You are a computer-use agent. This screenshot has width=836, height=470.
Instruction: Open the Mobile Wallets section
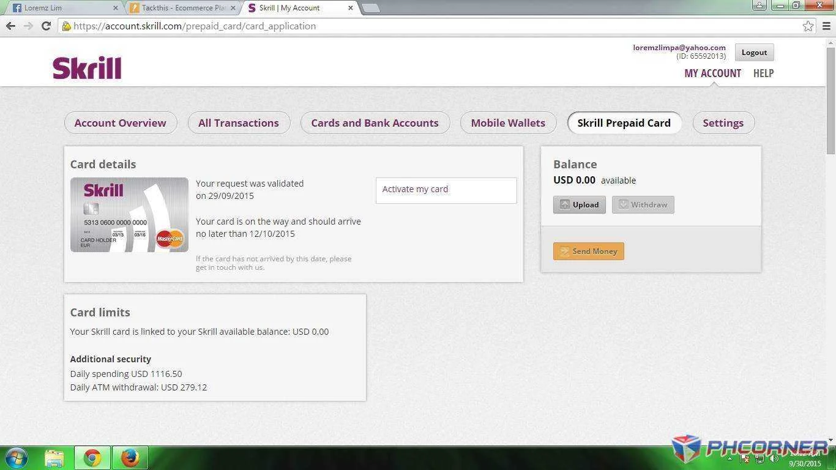508,123
